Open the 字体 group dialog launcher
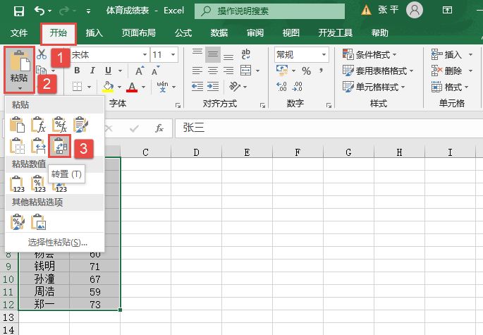 (x=178, y=105)
